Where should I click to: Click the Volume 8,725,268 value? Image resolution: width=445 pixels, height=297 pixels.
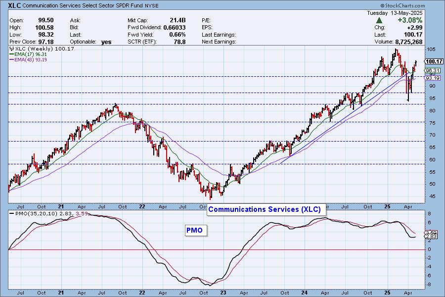tap(409, 42)
